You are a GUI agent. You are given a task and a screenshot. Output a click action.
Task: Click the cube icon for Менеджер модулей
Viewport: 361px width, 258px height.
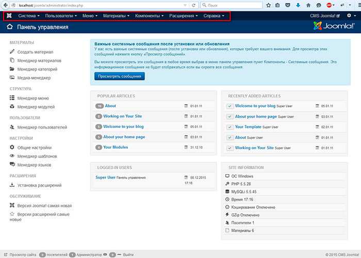coord(12,106)
